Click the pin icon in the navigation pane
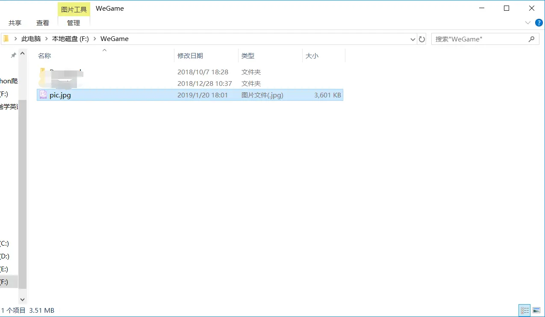The width and height of the screenshot is (545, 317). click(x=13, y=56)
